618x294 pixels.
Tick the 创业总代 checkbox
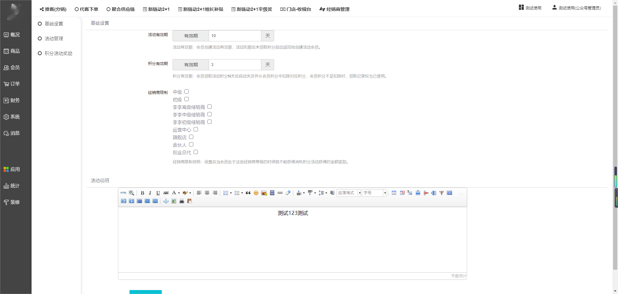point(196,152)
